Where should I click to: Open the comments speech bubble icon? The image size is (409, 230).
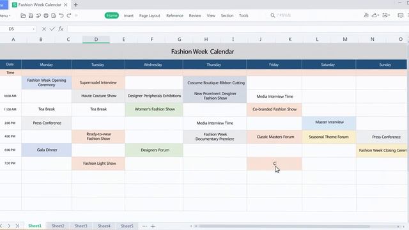coord(401,15)
